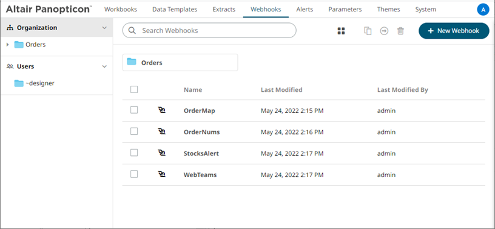Click the OrderMap webhook icon

(x=161, y=110)
